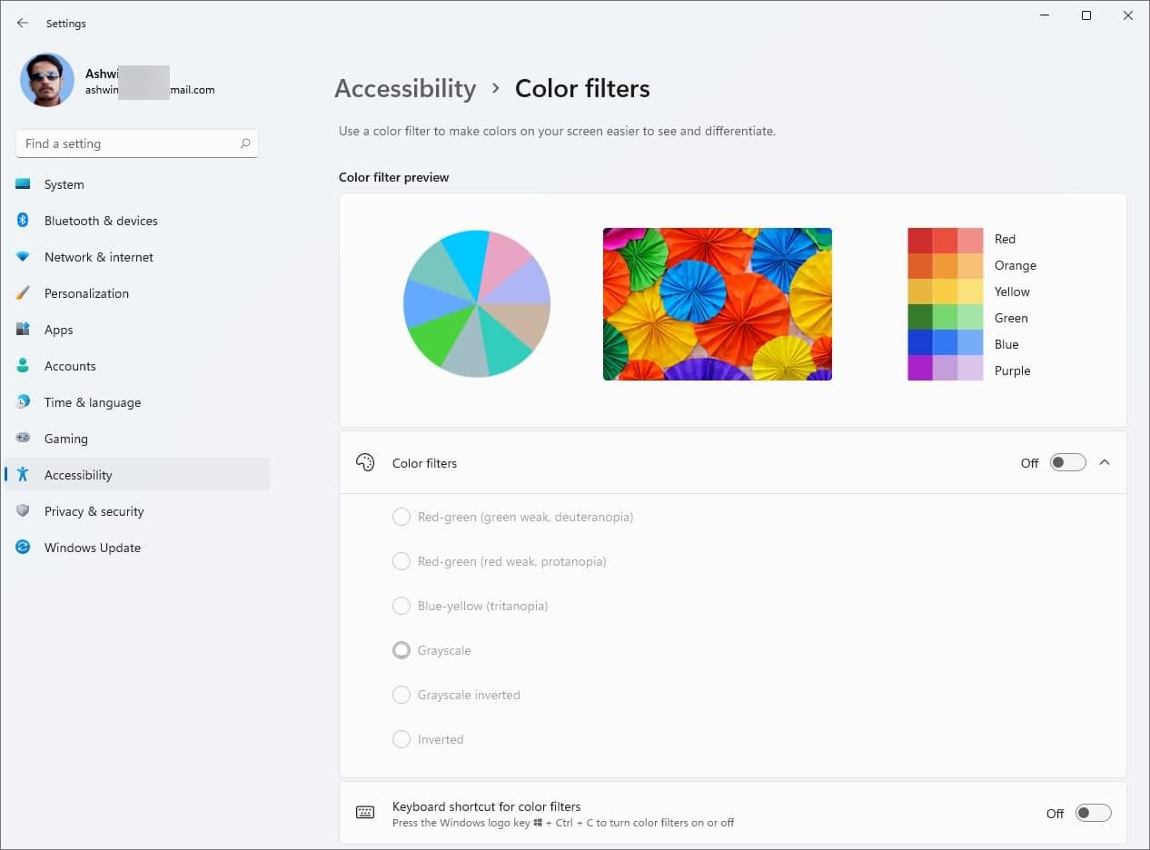Viewport: 1150px width, 850px height.
Task: Click the user profile picture
Action: 47,80
